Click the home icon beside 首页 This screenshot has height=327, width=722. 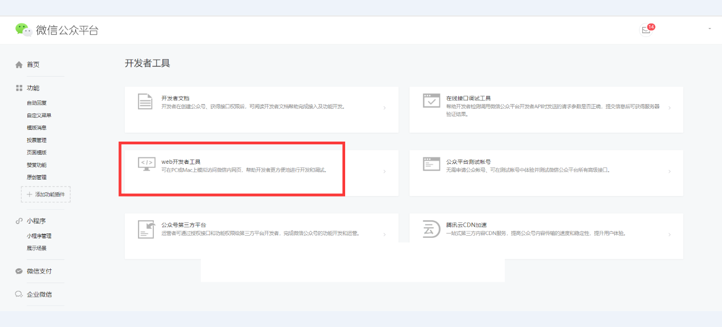[x=19, y=64]
